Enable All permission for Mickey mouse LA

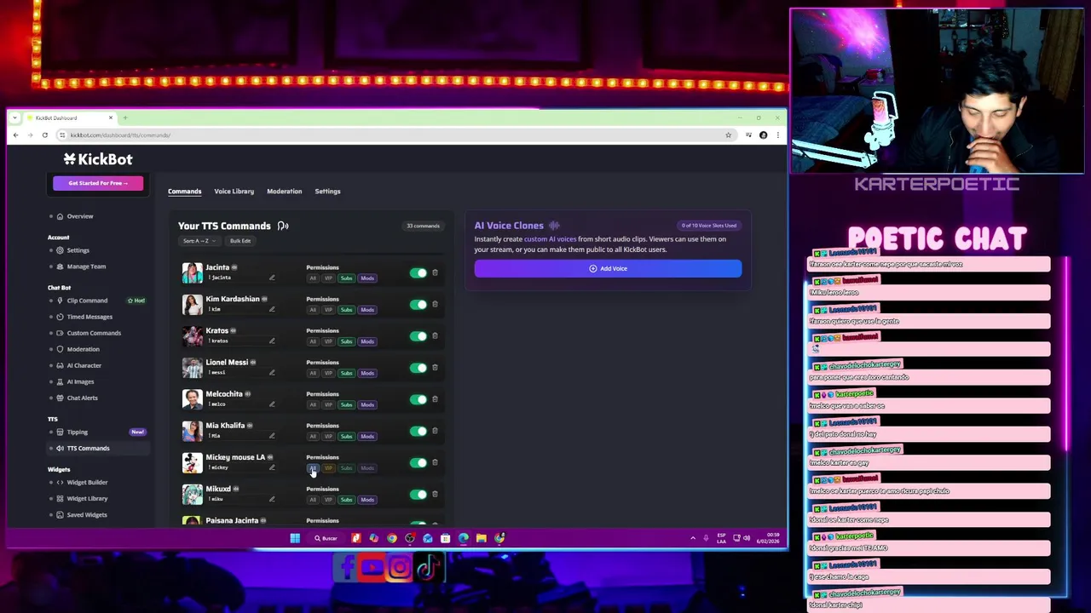coord(313,467)
